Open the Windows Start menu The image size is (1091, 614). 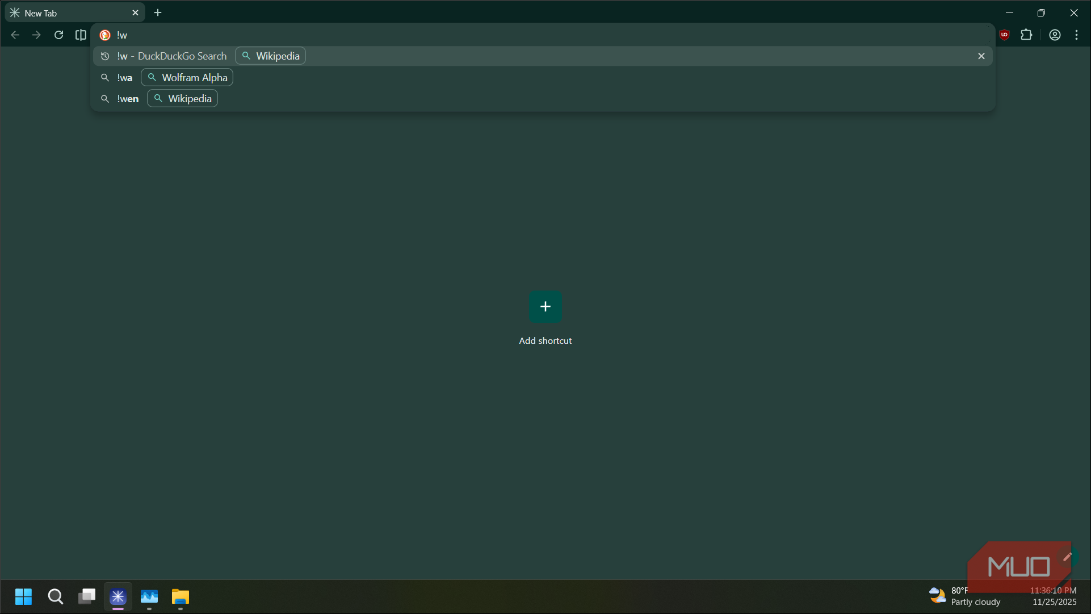[x=23, y=596]
